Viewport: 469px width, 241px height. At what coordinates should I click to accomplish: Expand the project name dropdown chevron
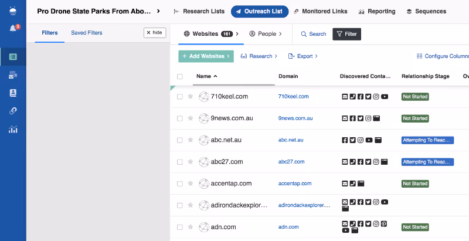coord(158,11)
